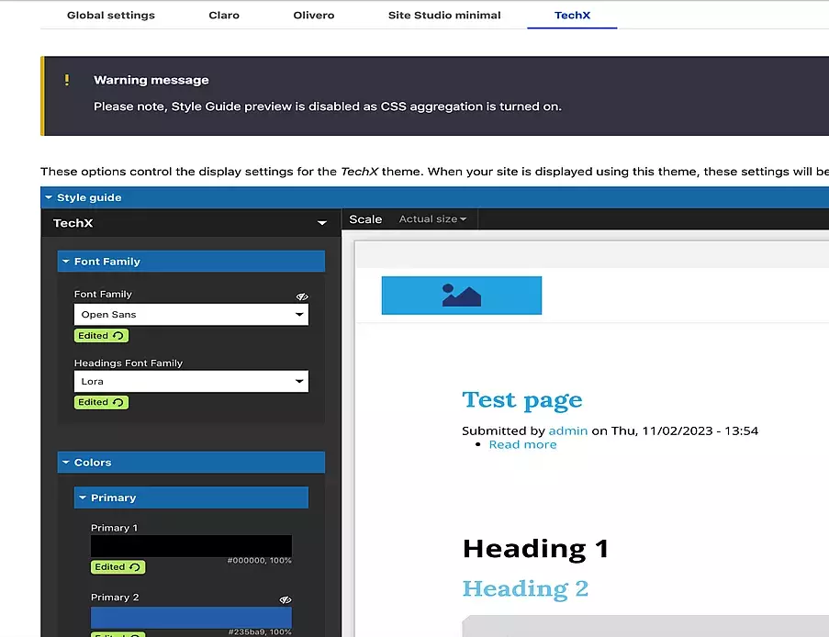Switch to the Olivero tab

coord(313,15)
